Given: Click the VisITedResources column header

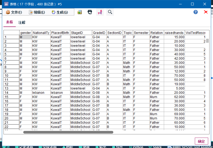Looking at the screenshot, I should 195,33.
